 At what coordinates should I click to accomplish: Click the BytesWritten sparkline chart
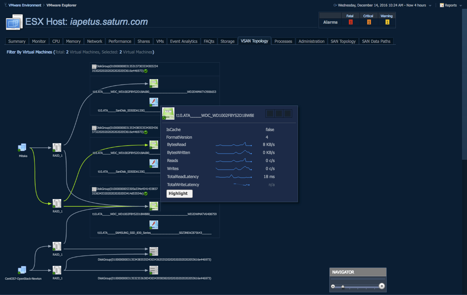(234, 152)
